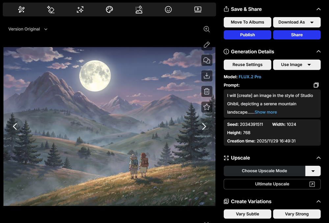Collapse the Generation Details section
This screenshot has height=223, width=329.
[x=318, y=52]
